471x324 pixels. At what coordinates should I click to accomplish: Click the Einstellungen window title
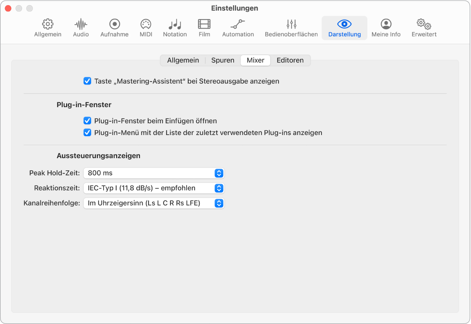(x=235, y=8)
